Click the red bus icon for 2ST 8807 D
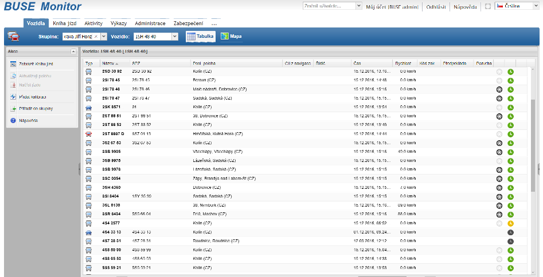This screenshot has width=543, height=277. 89,134
